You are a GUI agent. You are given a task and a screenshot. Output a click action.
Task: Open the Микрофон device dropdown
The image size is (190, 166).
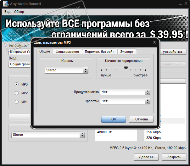click(20, 52)
